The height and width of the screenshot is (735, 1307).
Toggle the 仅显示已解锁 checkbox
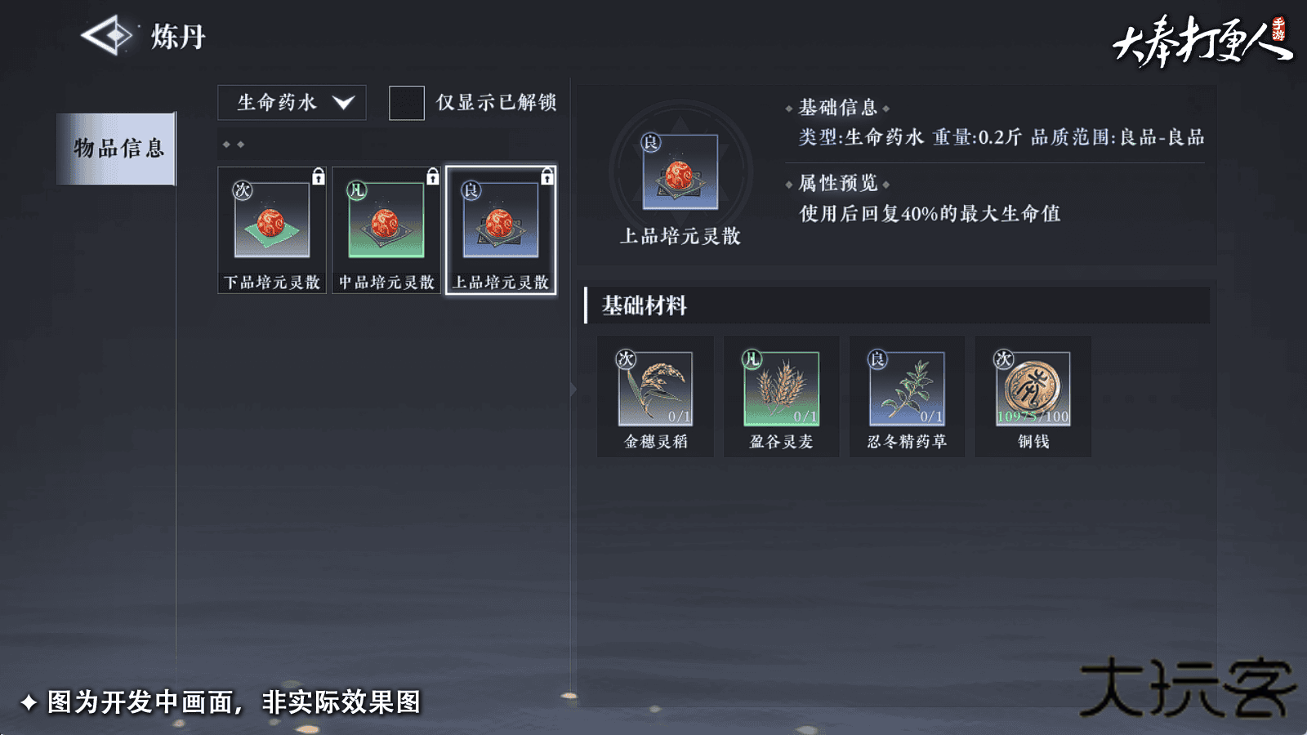pos(407,103)
